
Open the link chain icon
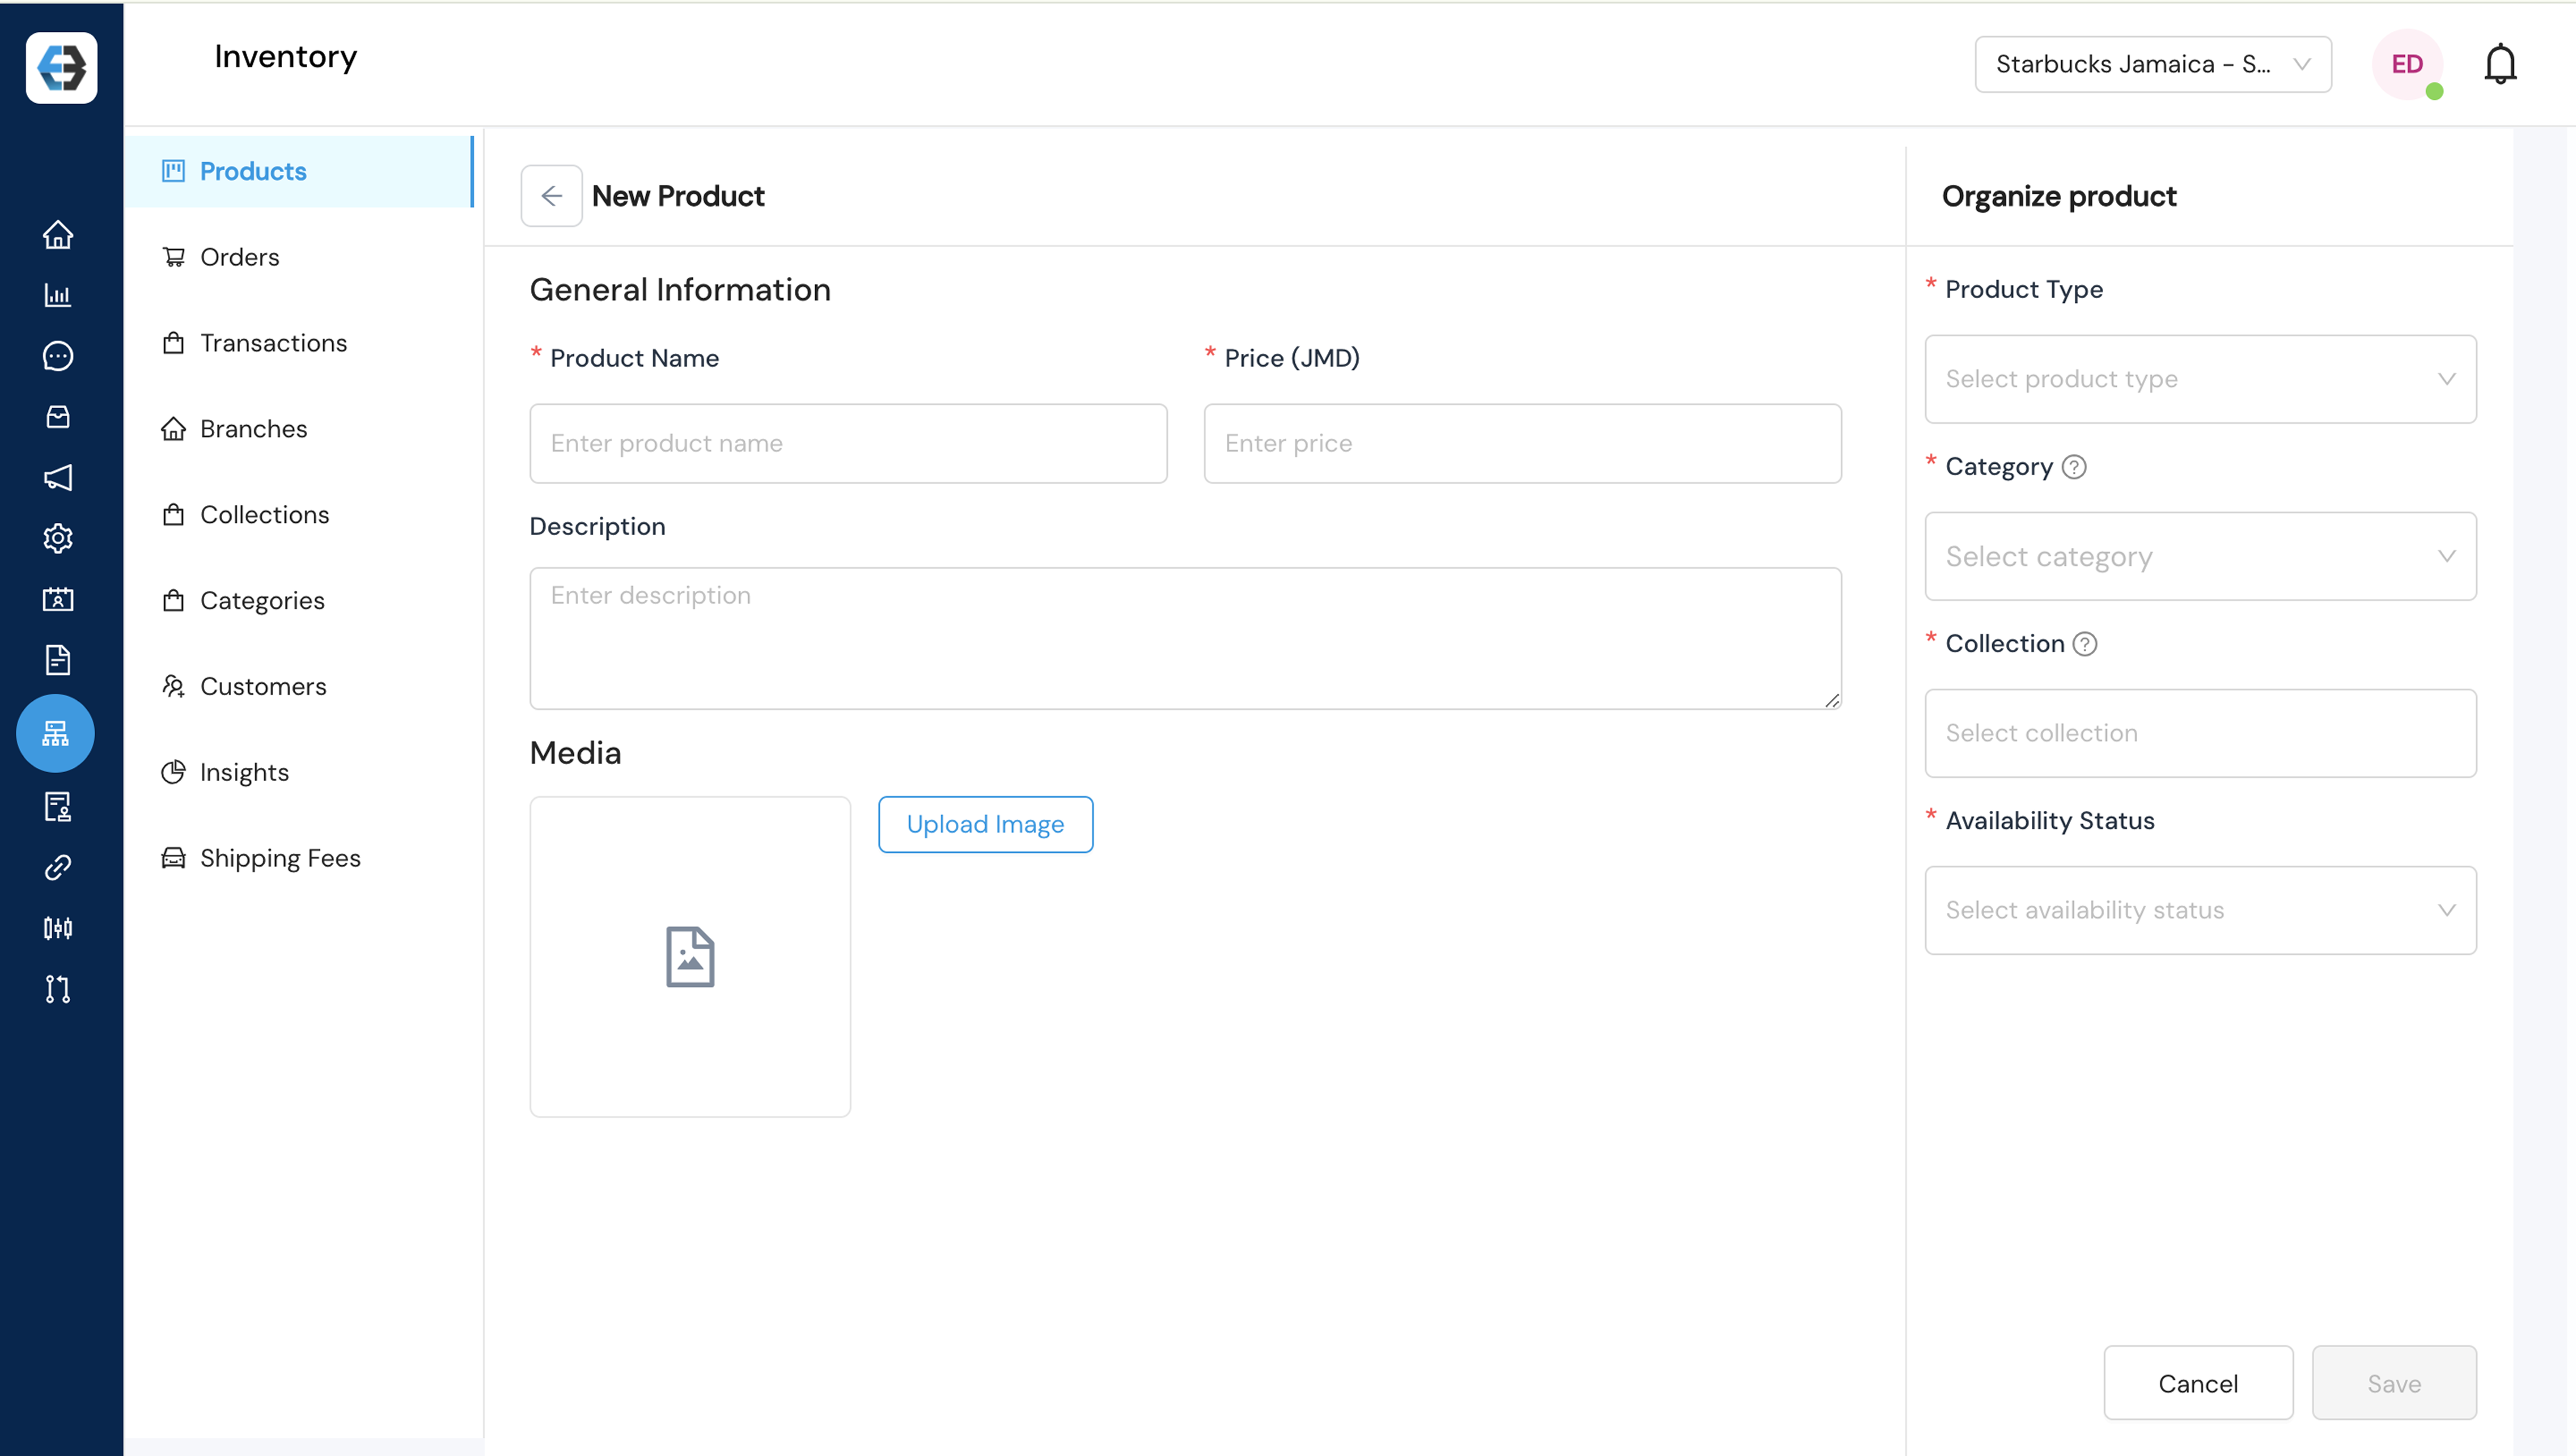coord(58,867)
